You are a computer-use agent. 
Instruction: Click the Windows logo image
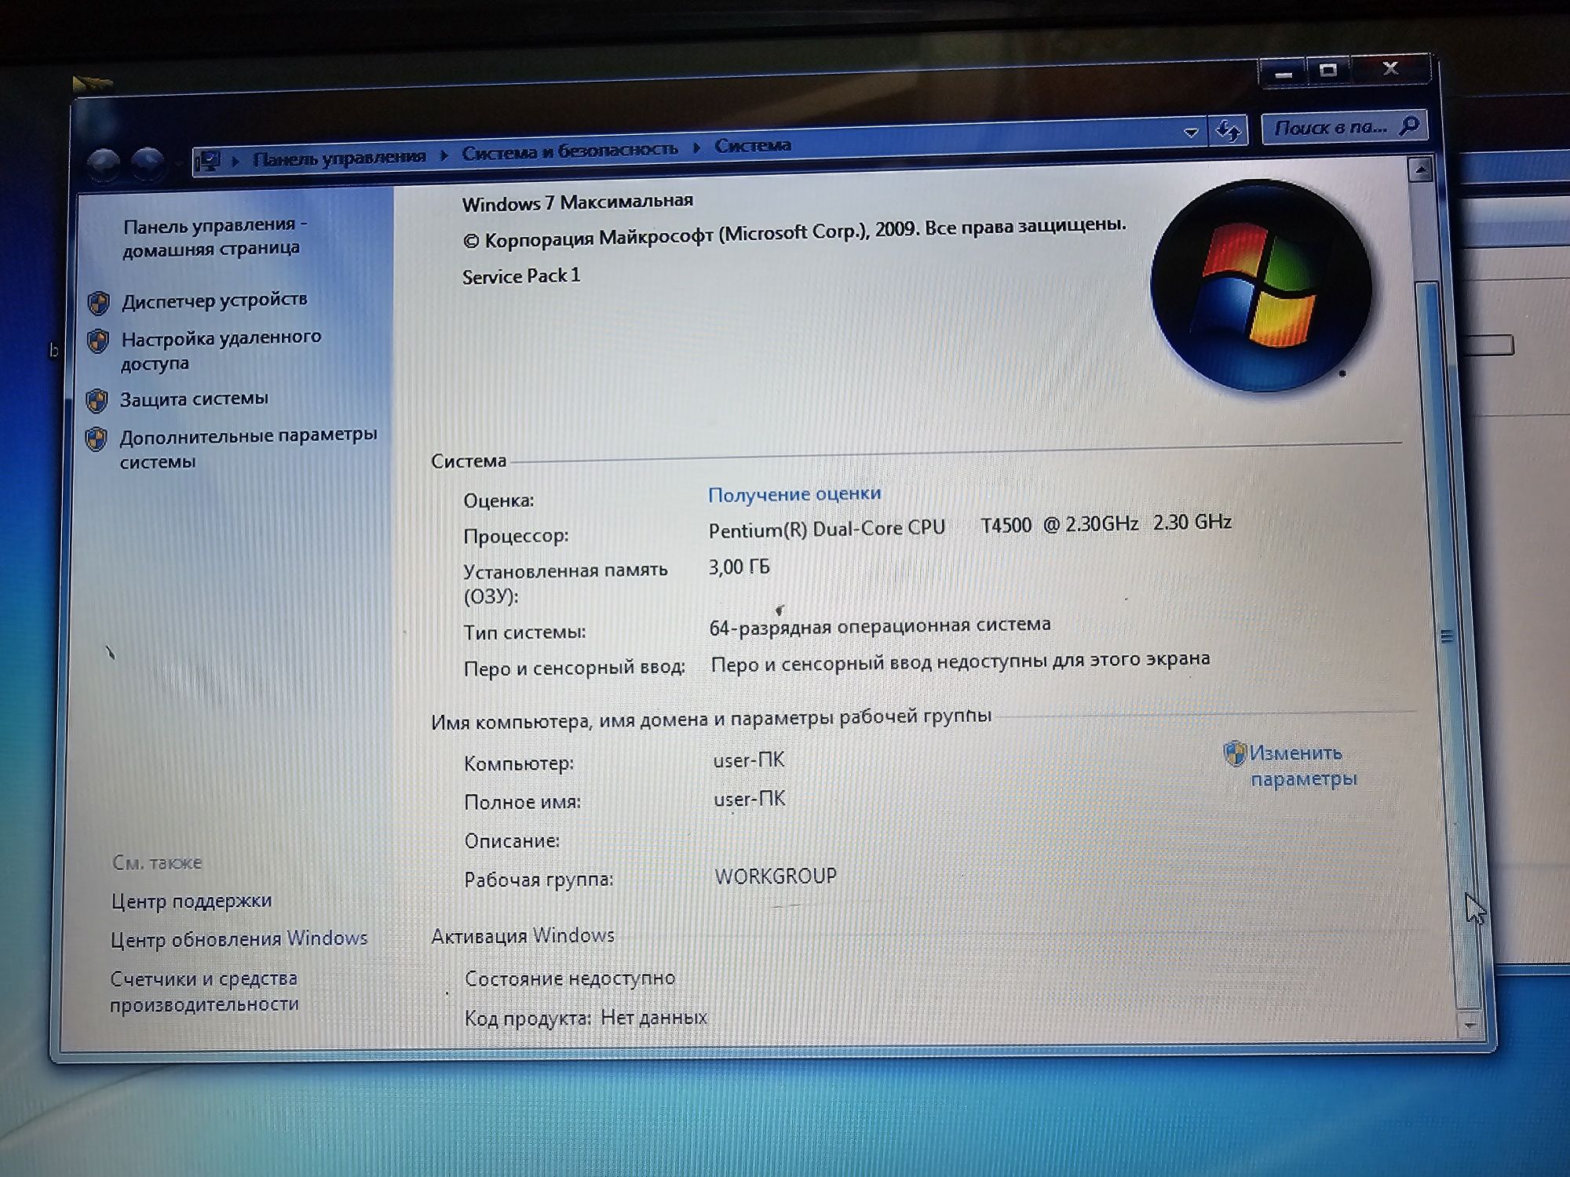tap(1261, 286)
